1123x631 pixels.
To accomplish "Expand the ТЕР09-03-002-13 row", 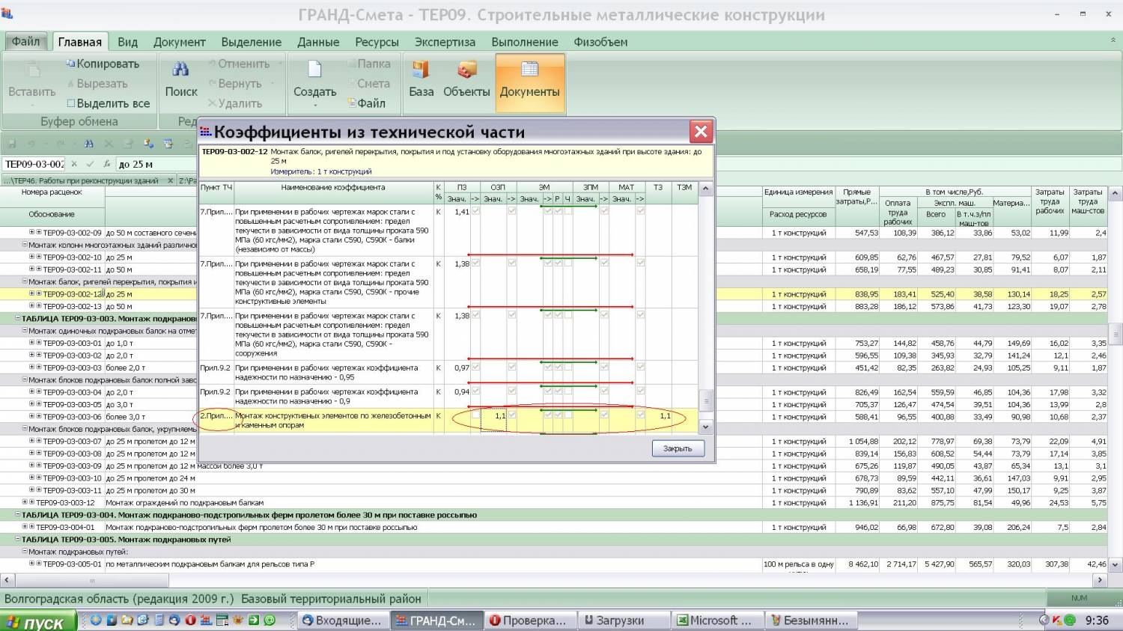I will pyautogui.click(x=31, y=306).
